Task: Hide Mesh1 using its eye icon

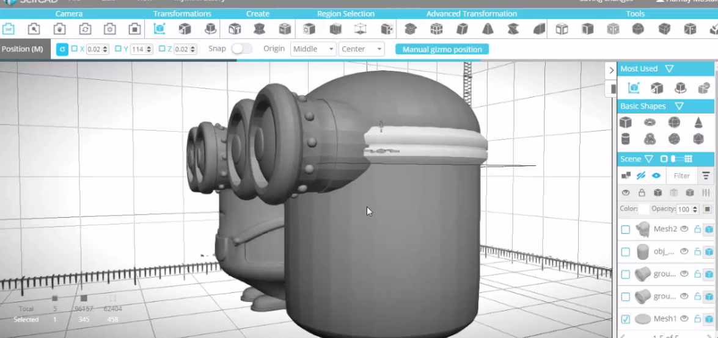Action: coord(684,319)
